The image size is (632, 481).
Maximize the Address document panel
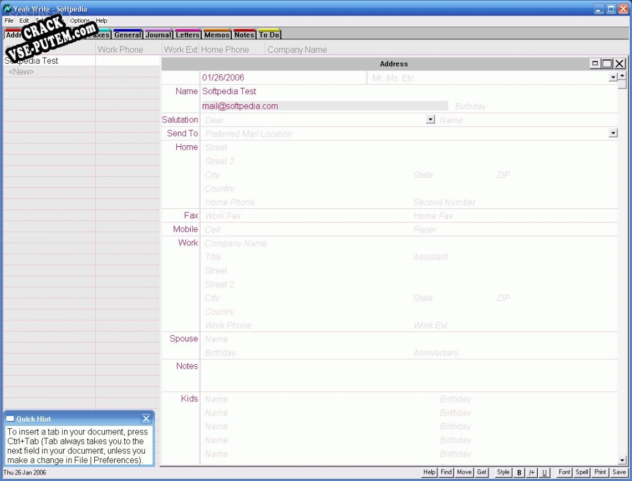[607, 64]
